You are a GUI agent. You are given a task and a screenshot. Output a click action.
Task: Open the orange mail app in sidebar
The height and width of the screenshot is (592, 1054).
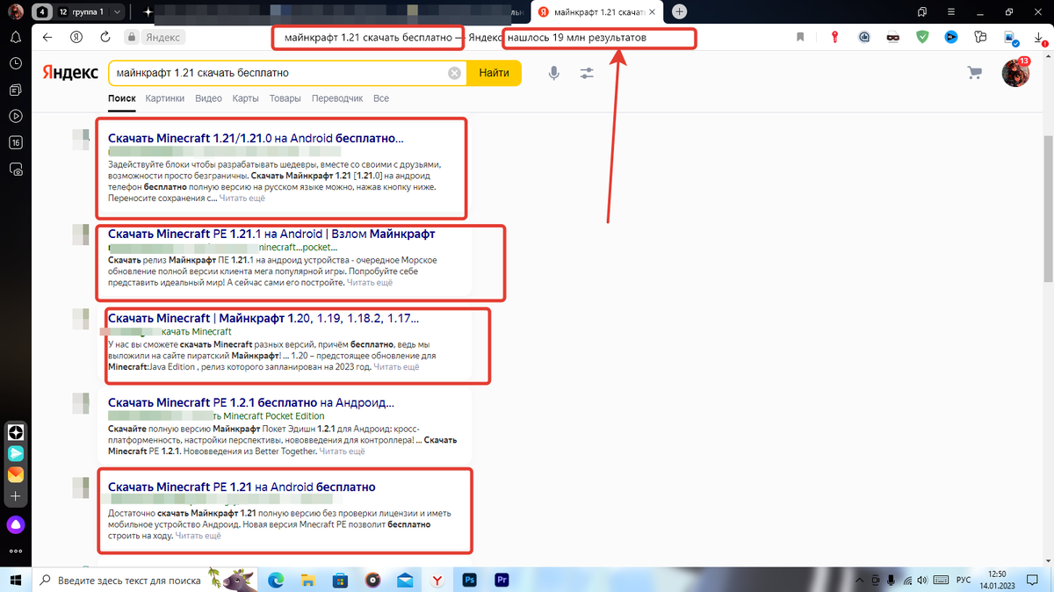[x=16, y=475]
